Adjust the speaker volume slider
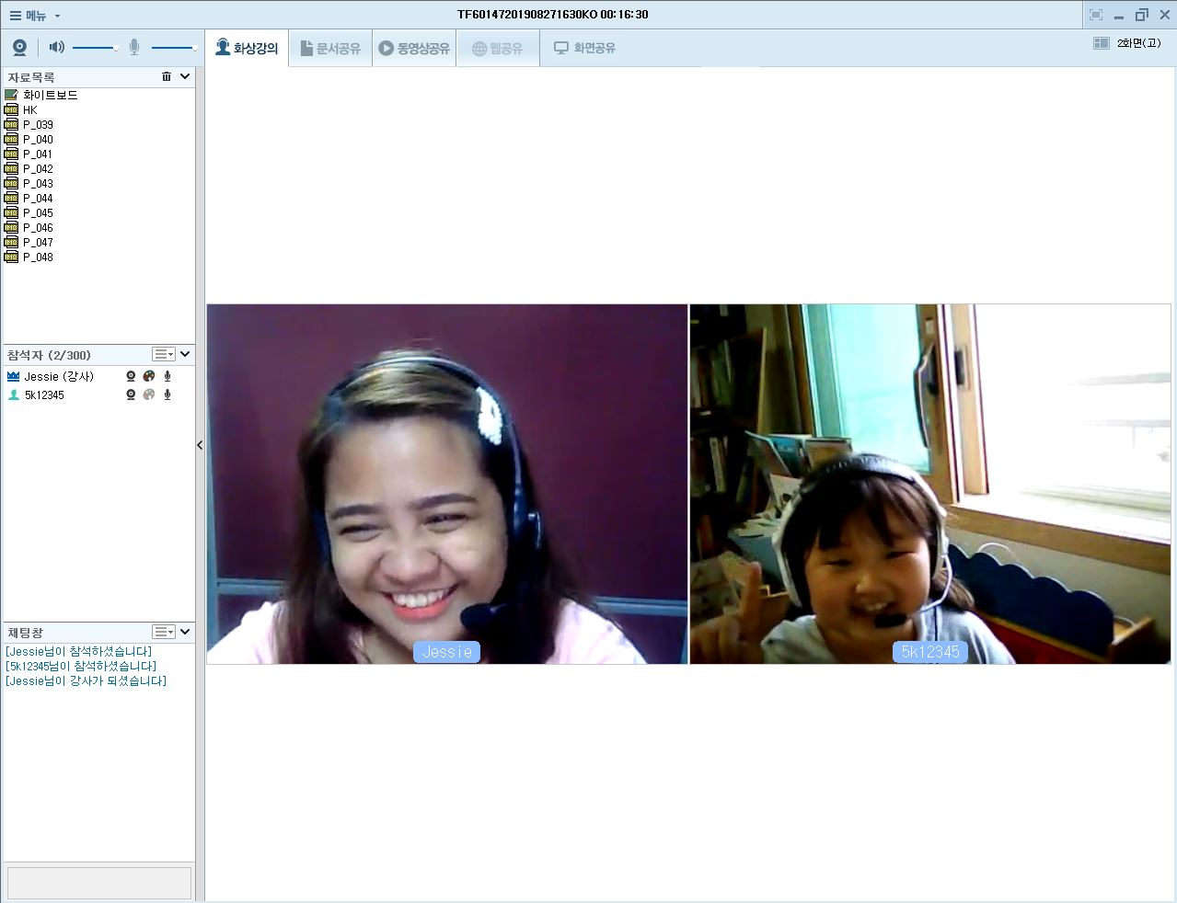 95,47
